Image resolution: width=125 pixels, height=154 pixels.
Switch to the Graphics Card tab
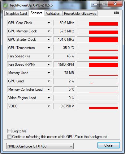[16, 14]
